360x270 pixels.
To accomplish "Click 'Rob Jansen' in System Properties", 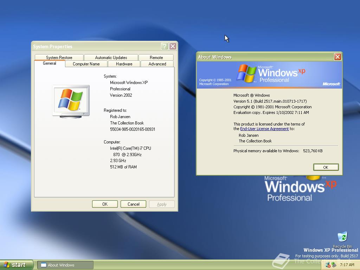I will tap(120, 117).
